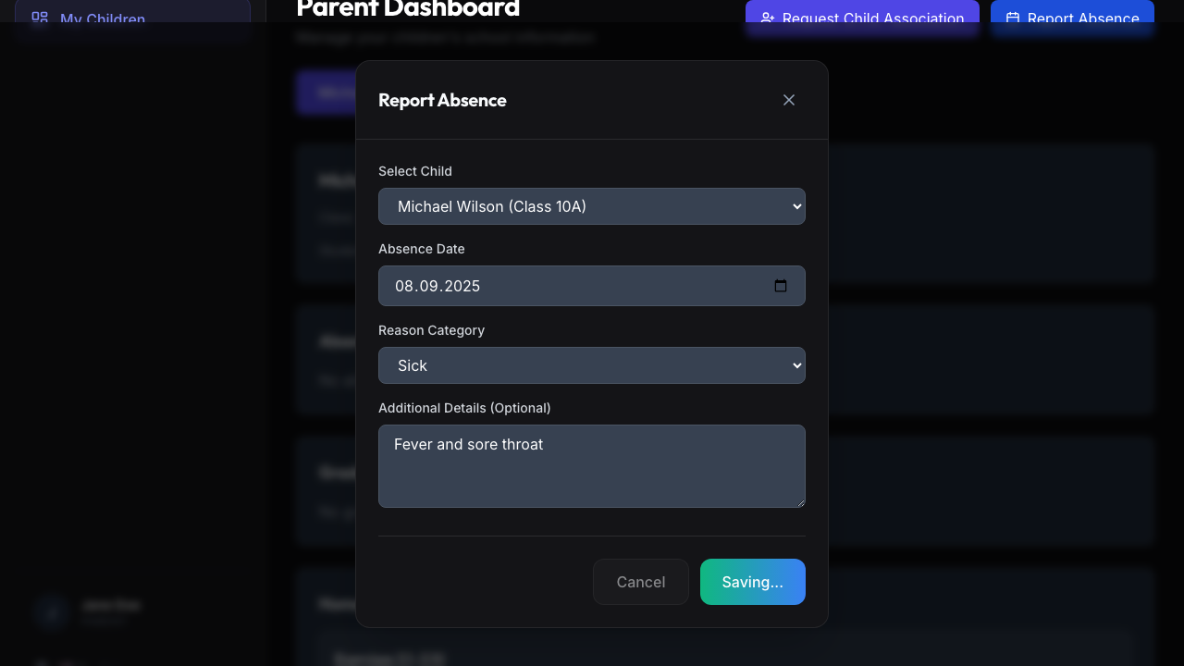
Task: Click the person-add icon on Request Child Association
Action: tap(769, 18)
